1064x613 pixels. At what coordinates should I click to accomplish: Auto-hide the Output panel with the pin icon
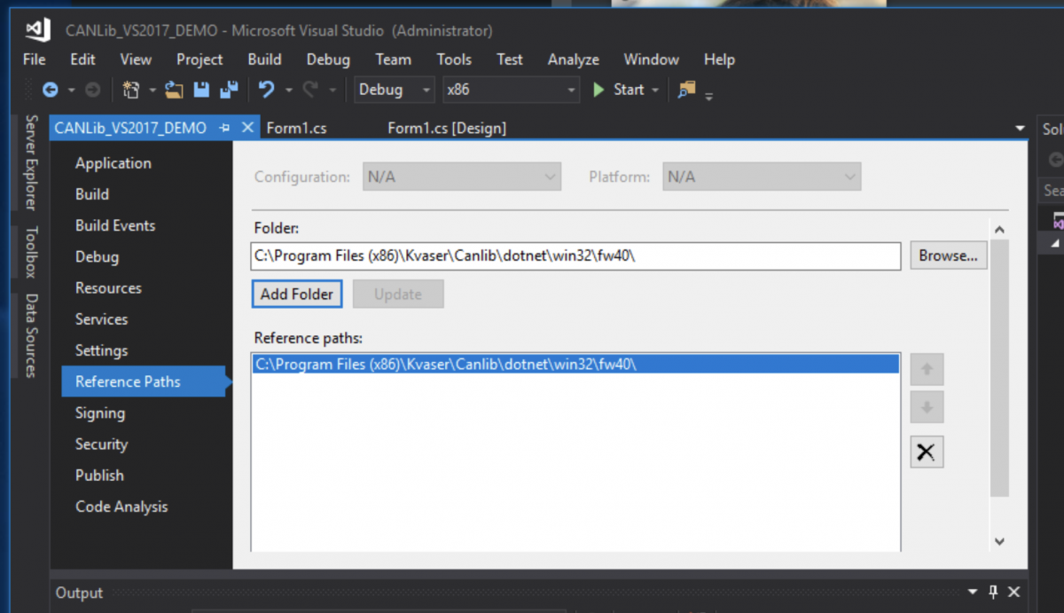click(992, 592)
